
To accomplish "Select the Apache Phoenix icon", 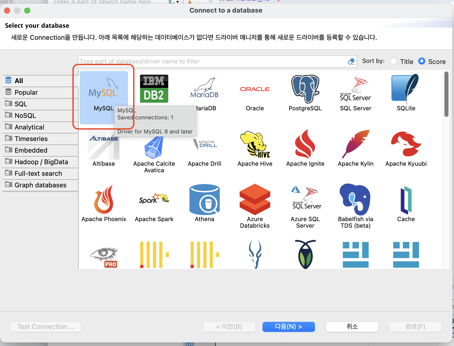I will [x=104, y=199].
